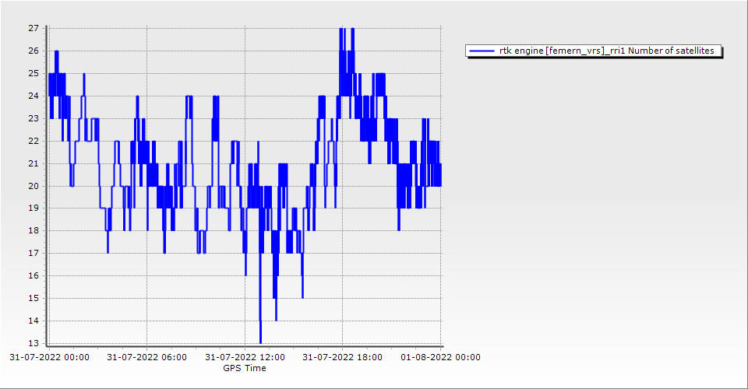
Task: Click the y-axis value 25
Action: [x=34, y=74]
